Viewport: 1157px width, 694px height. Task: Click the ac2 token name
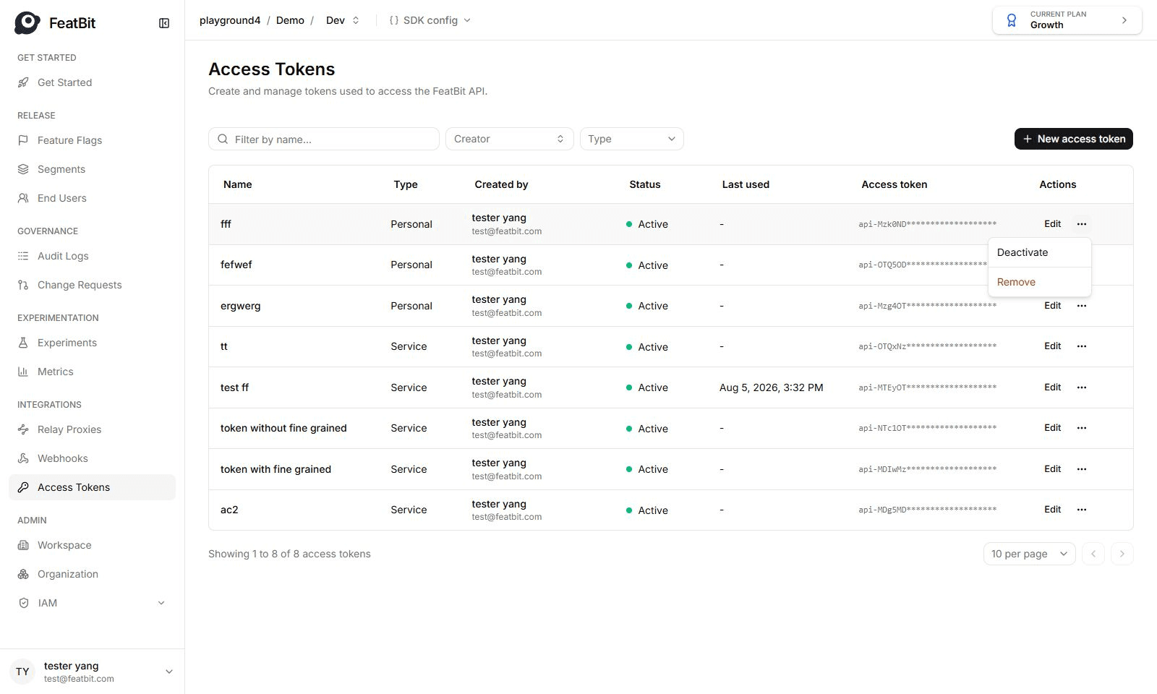(x=229, y=510)
